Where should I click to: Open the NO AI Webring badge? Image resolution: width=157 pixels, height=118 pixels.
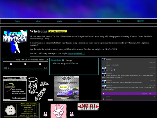pyautogui.click(x=88, y=107)
